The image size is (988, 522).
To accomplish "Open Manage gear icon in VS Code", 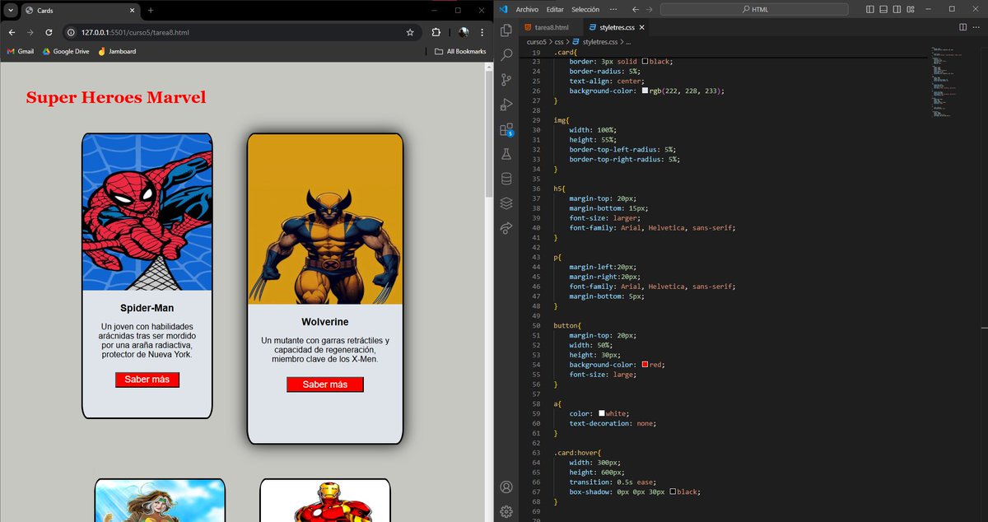I will coord(506,511).
